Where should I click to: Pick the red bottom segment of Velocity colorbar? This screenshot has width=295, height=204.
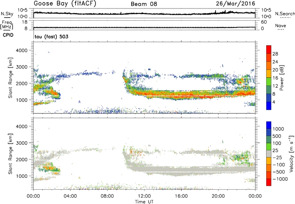pyautogui.click(x=269, y=182)
